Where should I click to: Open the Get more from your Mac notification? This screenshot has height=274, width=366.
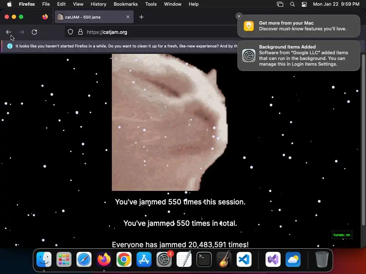[298, 26]
